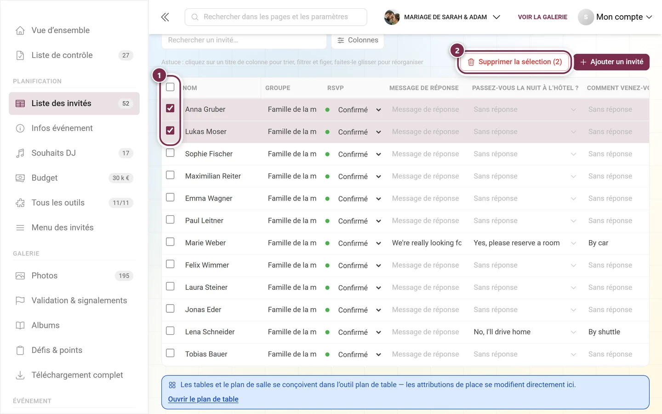Click the Vue d'ensemble home icon
The width and height of the screenshot is (662, 414).
tap(20, 30)
